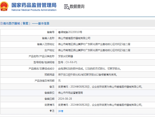Click the 备案号 field label

51,32
